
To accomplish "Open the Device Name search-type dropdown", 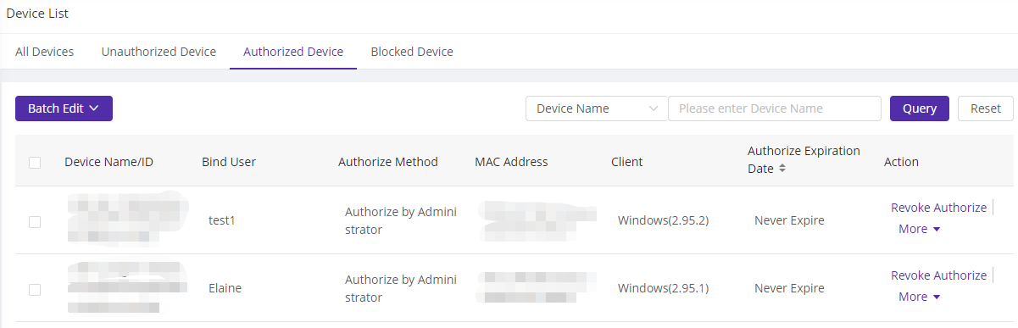I will (597, 108).
